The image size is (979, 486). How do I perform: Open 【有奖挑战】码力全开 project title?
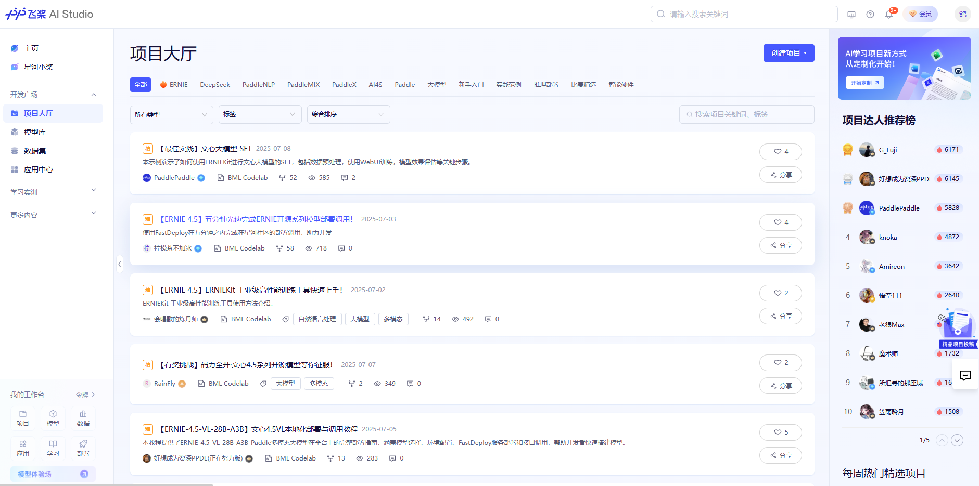[245, 365]
